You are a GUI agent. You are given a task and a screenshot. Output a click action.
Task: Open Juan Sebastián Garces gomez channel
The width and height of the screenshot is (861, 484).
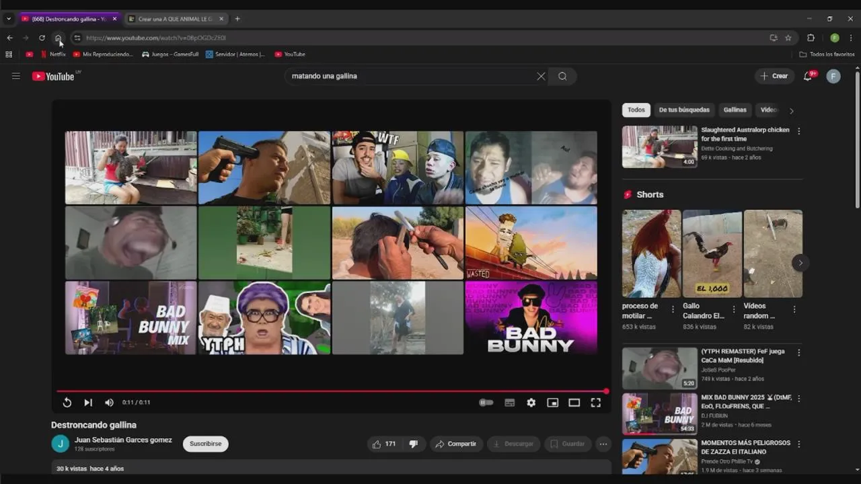coord(123,440)
